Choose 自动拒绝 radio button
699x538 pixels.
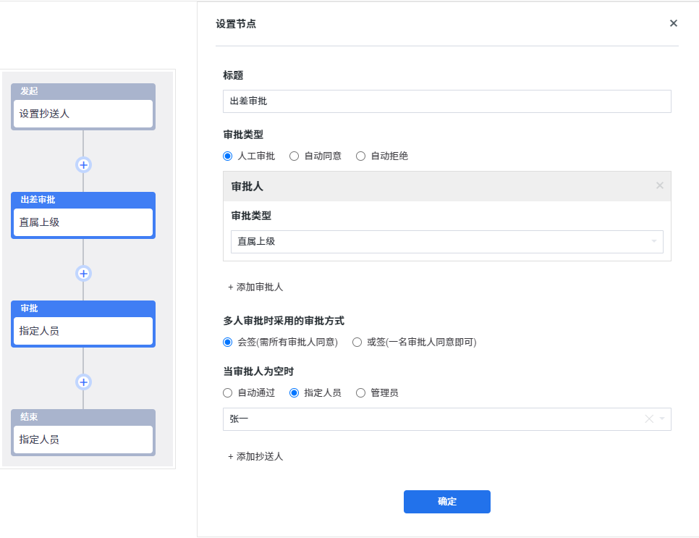361,156
